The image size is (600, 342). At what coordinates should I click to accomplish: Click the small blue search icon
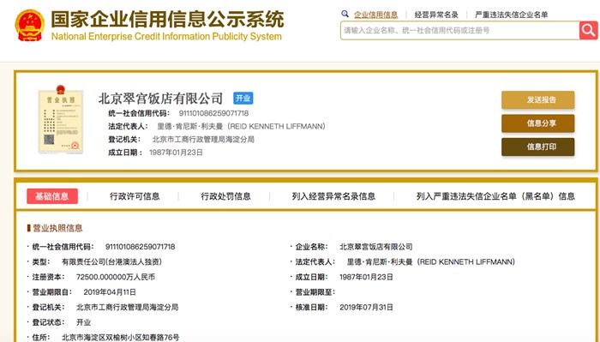[345, 14]
